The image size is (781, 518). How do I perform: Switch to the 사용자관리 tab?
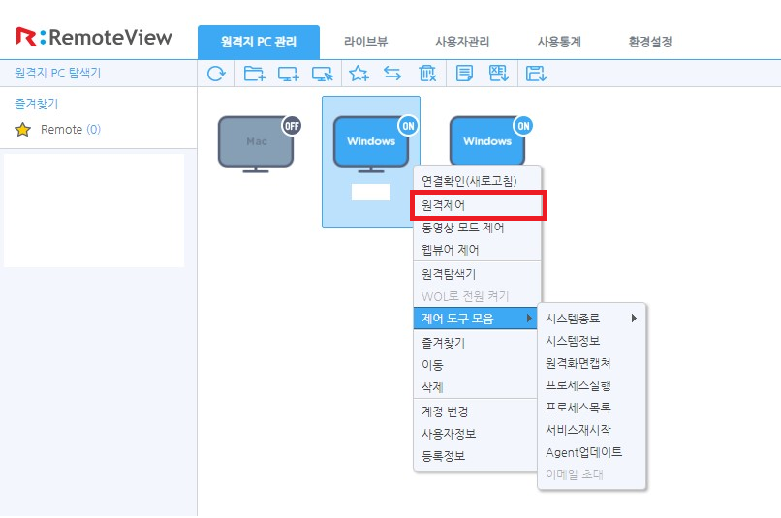point(462,42)
